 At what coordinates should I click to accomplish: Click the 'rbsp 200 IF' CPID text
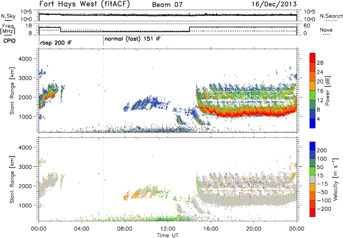tap(56, 43)
